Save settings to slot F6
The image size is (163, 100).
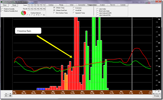44,5
